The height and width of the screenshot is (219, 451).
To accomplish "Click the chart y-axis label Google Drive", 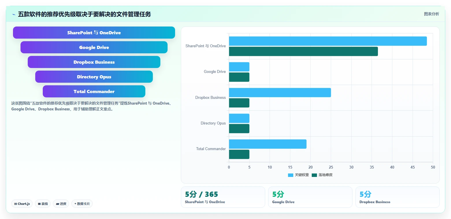I will tap(215, 72).
